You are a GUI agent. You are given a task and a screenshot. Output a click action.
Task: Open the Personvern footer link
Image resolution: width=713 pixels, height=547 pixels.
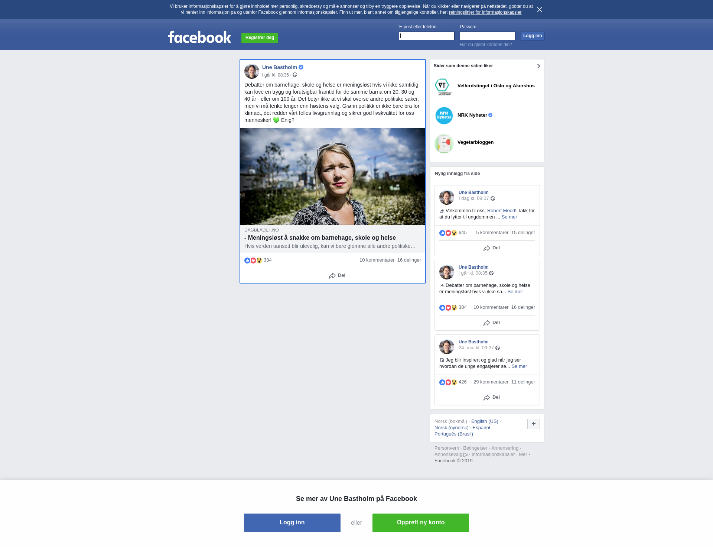447,448
